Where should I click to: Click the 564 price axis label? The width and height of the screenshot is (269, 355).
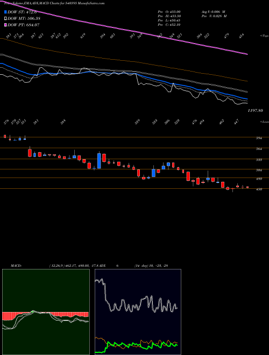259,149
